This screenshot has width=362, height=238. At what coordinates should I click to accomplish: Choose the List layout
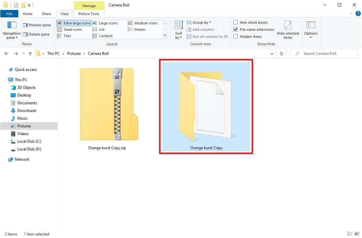point(99,30)
